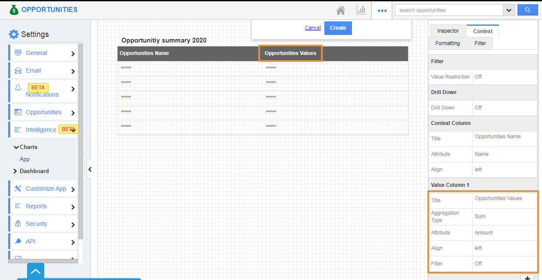Image resolution: width=542 pixels, height=280 pixels.
Task: Open the bar chart reports icon
Action: pos(361,10)
